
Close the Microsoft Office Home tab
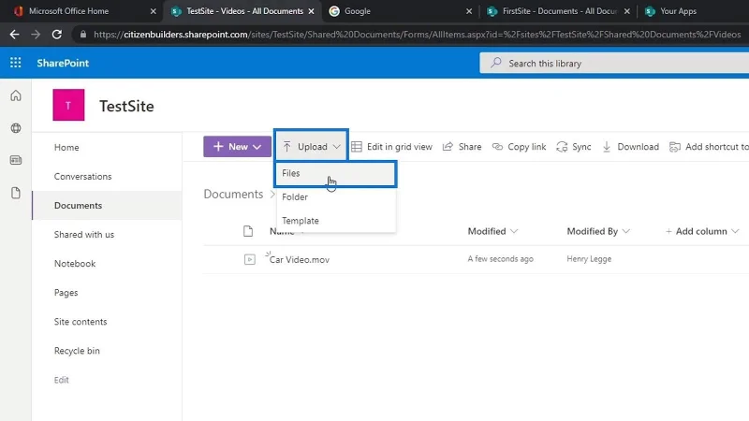click(153, 11)
